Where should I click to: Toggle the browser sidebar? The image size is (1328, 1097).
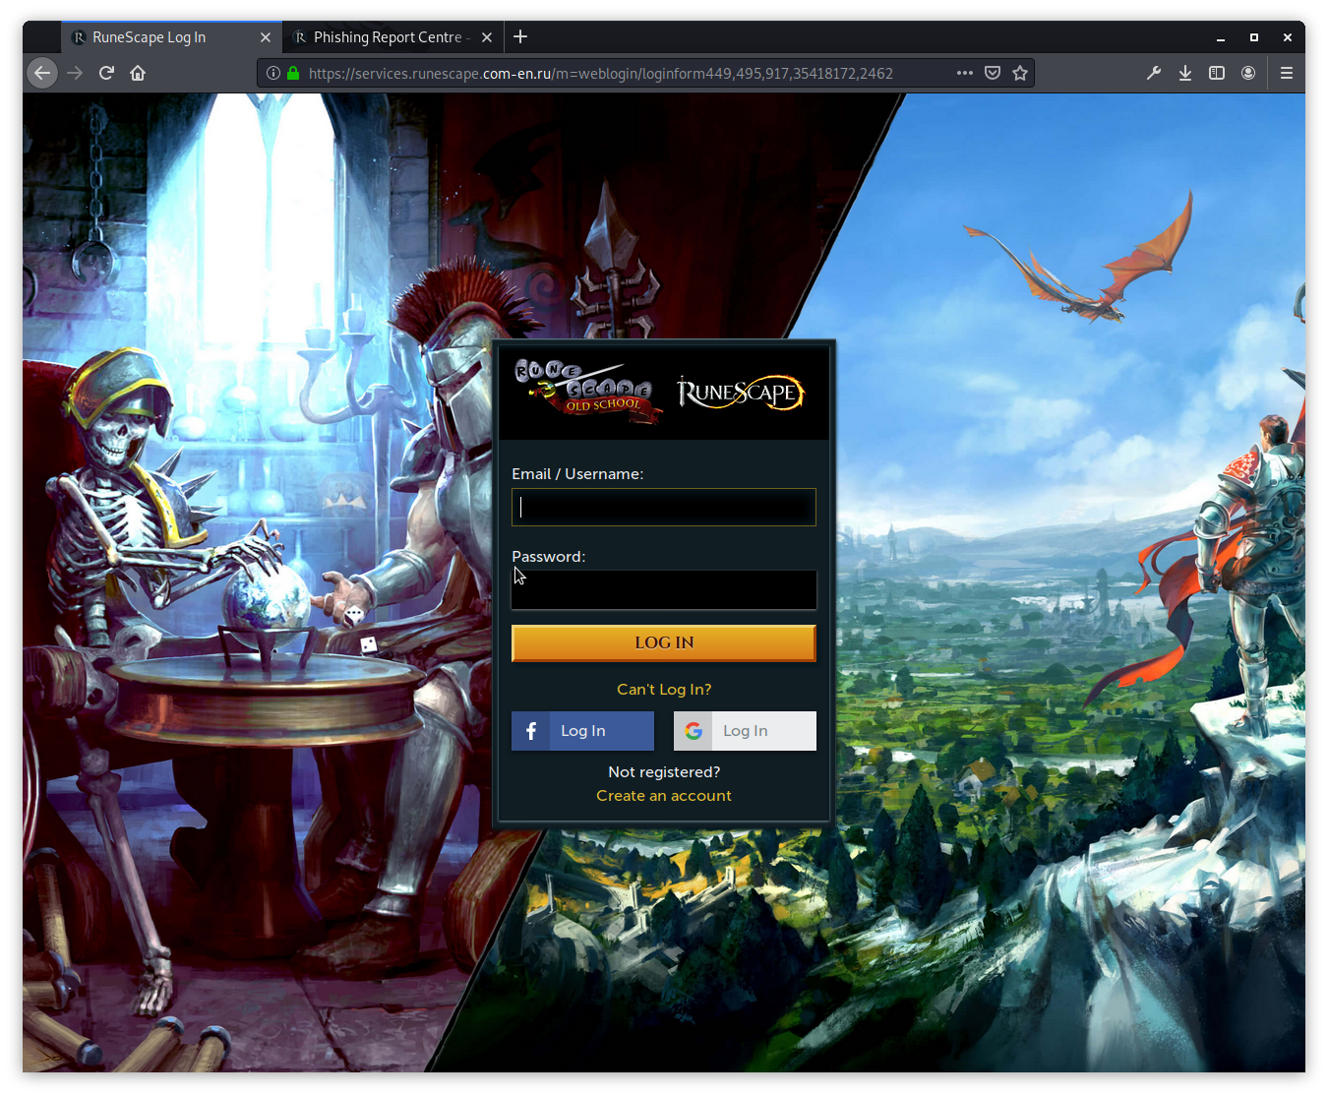[x=1217, y=73]
